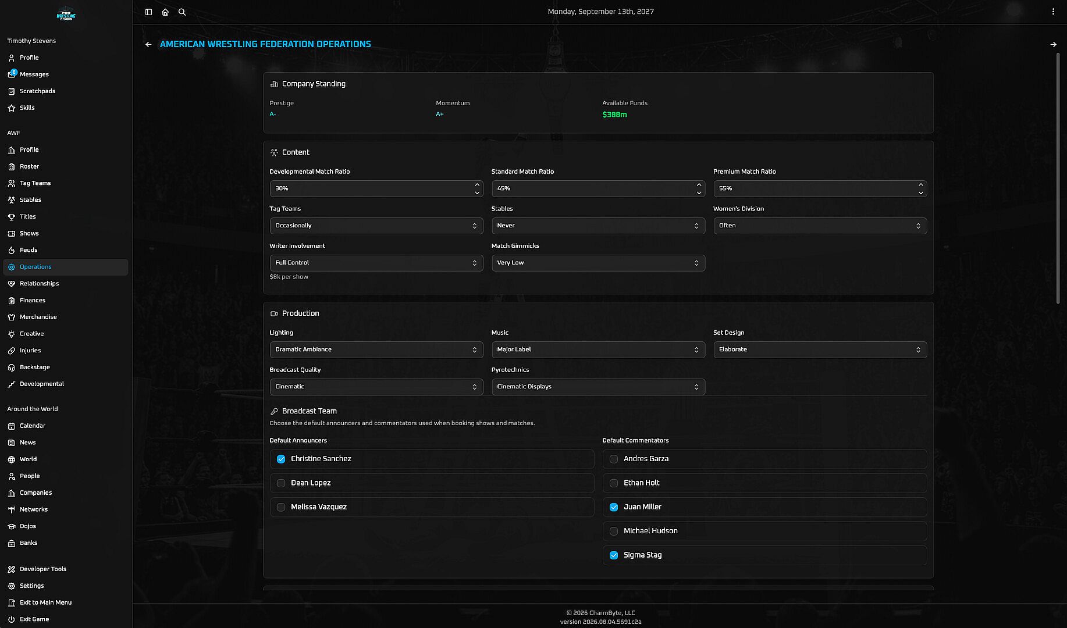Open the AWF Profile menu item
The image size is (1067, 628).
coord(65,150)
